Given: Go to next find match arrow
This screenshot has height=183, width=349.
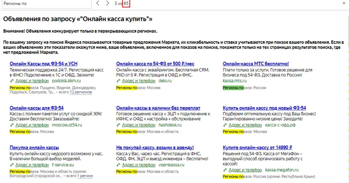Looking at the screenshot, I should coord(108,3).
